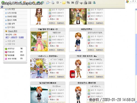Click the green 보유의상 clothes icon
The width and height of the screenshot is (137, 103).
pos(6,49)
